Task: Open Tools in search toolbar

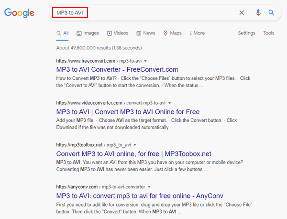Action: click(x=269, y=33)
